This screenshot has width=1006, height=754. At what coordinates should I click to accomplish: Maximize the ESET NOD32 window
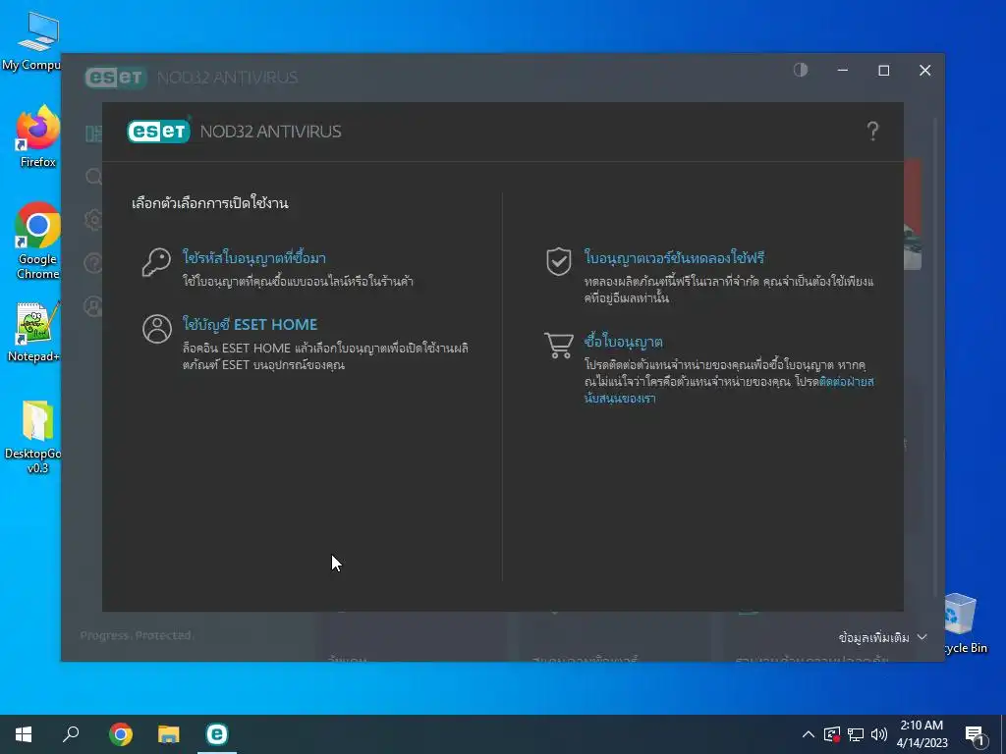pyautogui.click(x=883, y=71)
